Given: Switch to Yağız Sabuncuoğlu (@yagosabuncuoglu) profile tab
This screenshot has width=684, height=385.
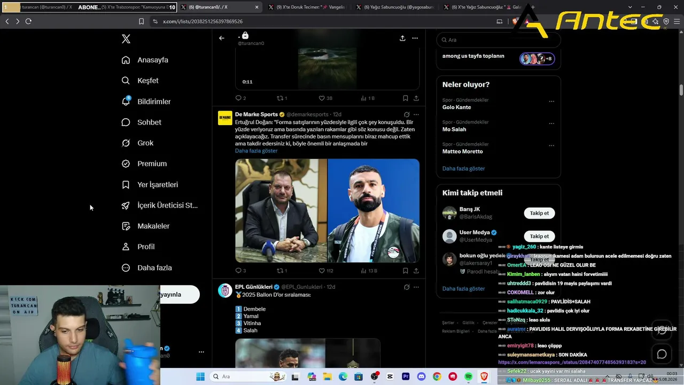Looking at the screenshot, I should pyautogui.click(x=395, y=7).
